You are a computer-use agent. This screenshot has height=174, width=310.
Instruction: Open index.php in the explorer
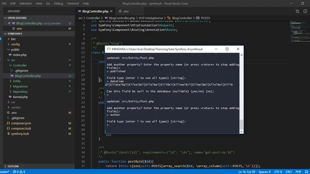tap(19, 55)
